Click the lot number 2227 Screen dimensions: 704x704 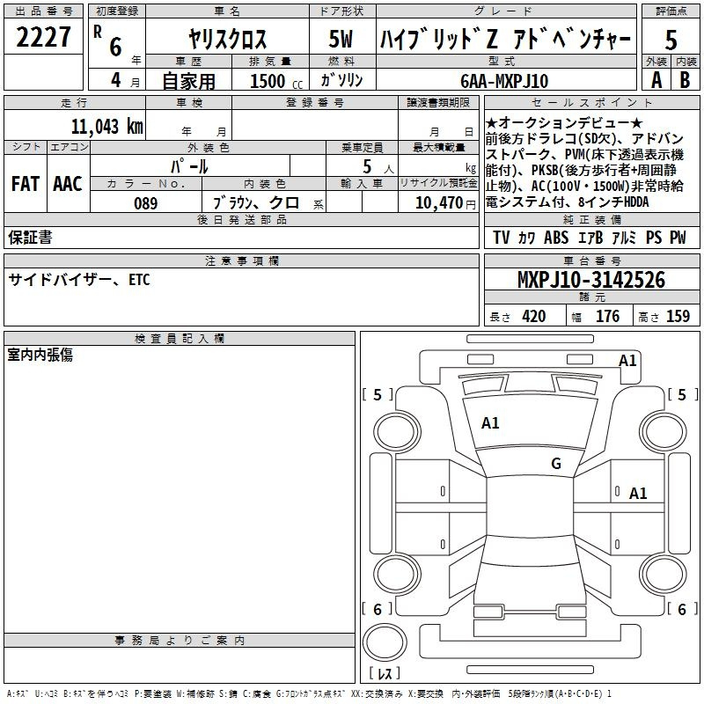(43, 37)
